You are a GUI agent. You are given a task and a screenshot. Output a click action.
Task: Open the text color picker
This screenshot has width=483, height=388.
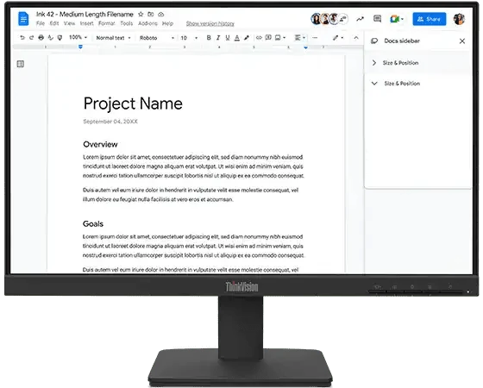(x=237, y=38)
